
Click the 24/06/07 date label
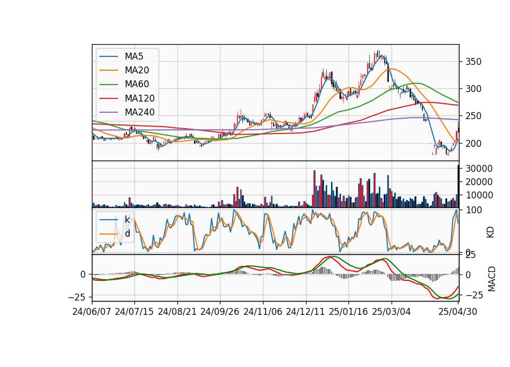coord(92,312)
